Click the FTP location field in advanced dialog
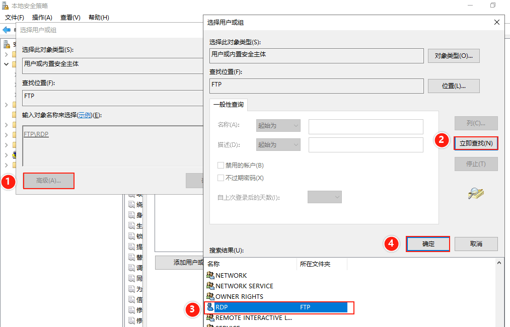The height and width of the screenshot is (327, 510). point(317,86)
